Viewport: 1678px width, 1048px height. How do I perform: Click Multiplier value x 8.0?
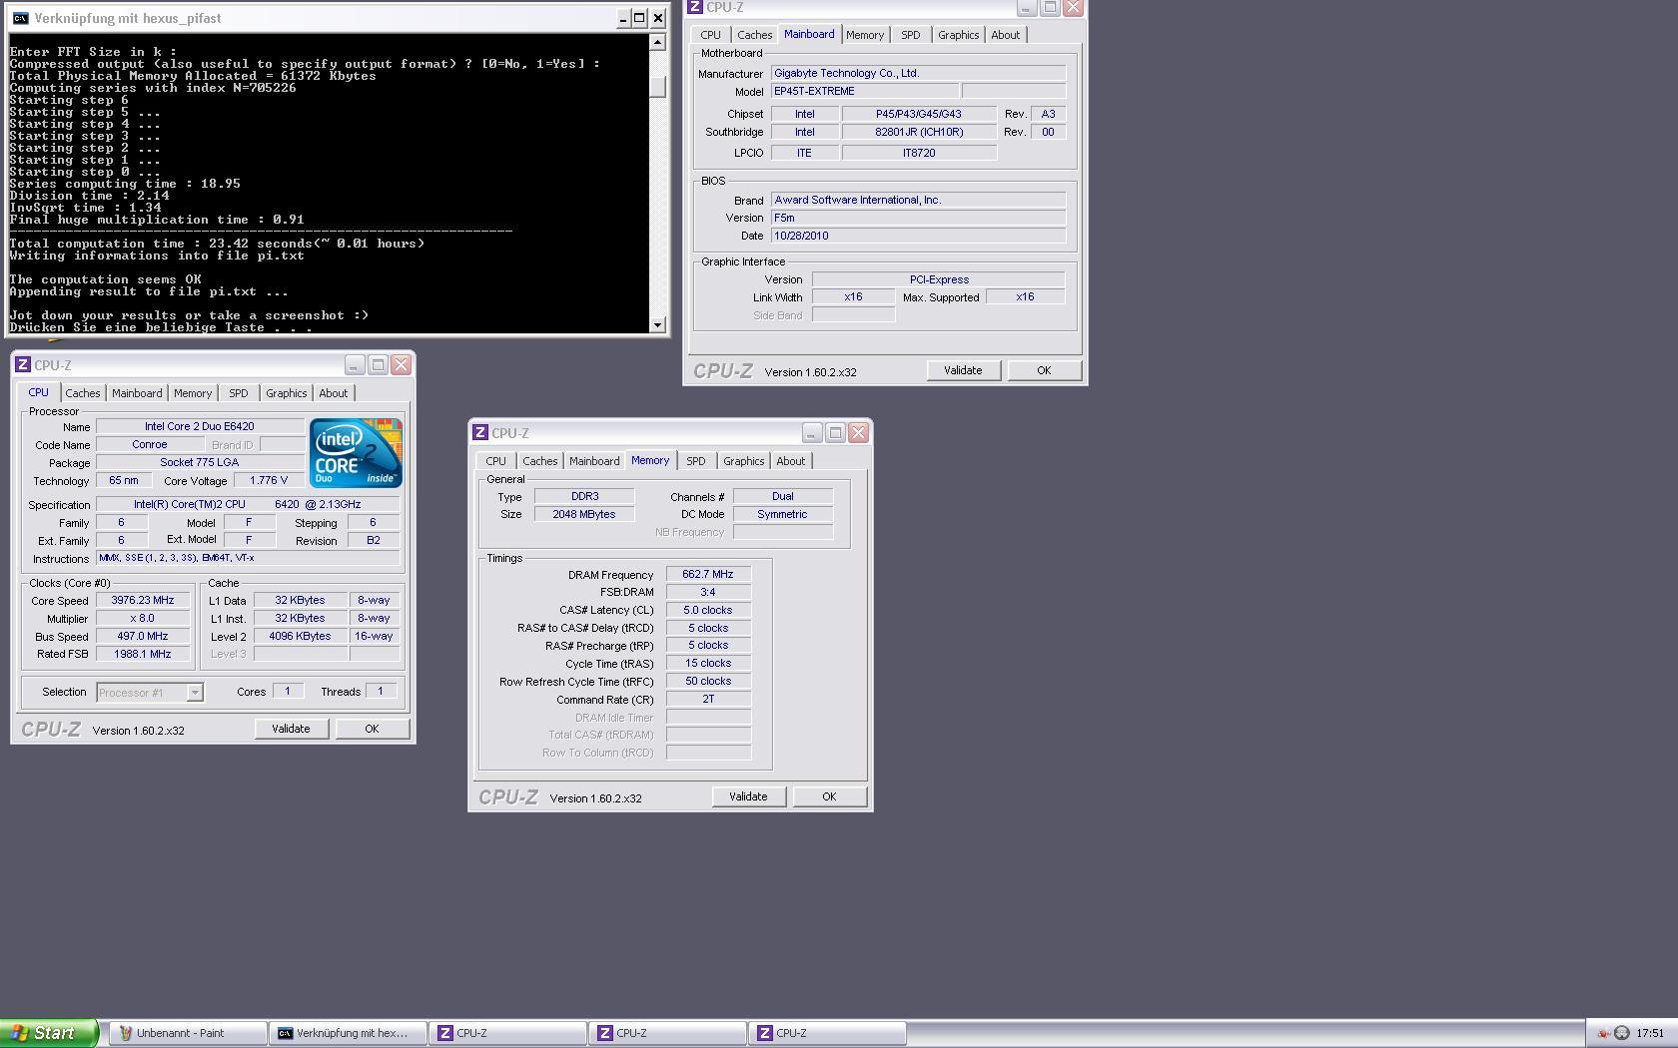[x=143, y=619]
